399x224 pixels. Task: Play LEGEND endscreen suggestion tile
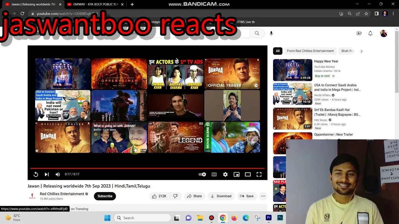pyautogui.click(x=175, y=137)
